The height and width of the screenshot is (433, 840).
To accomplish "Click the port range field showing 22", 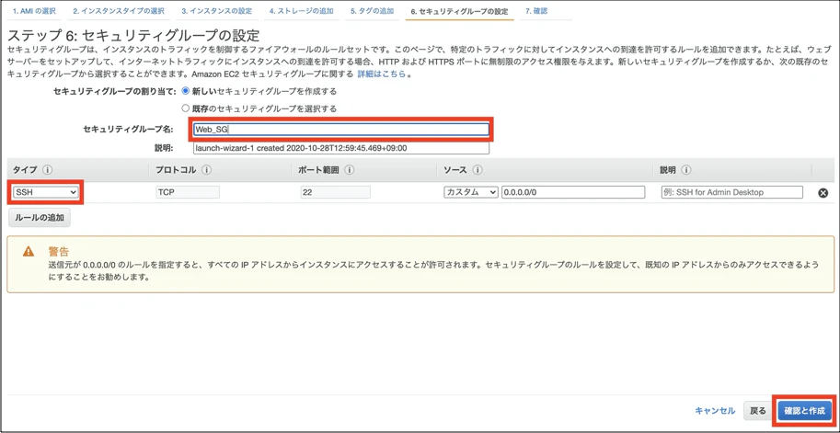I will click(x=336, y=192).
